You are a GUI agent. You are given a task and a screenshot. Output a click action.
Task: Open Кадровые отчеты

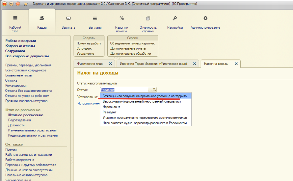coord(20,46)
